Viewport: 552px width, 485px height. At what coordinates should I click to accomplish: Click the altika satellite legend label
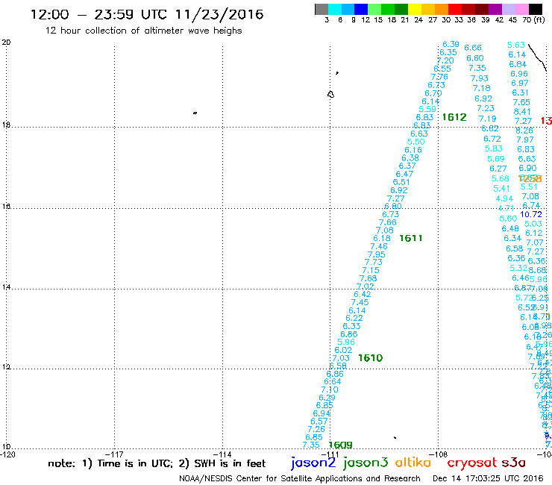[413, 462]
